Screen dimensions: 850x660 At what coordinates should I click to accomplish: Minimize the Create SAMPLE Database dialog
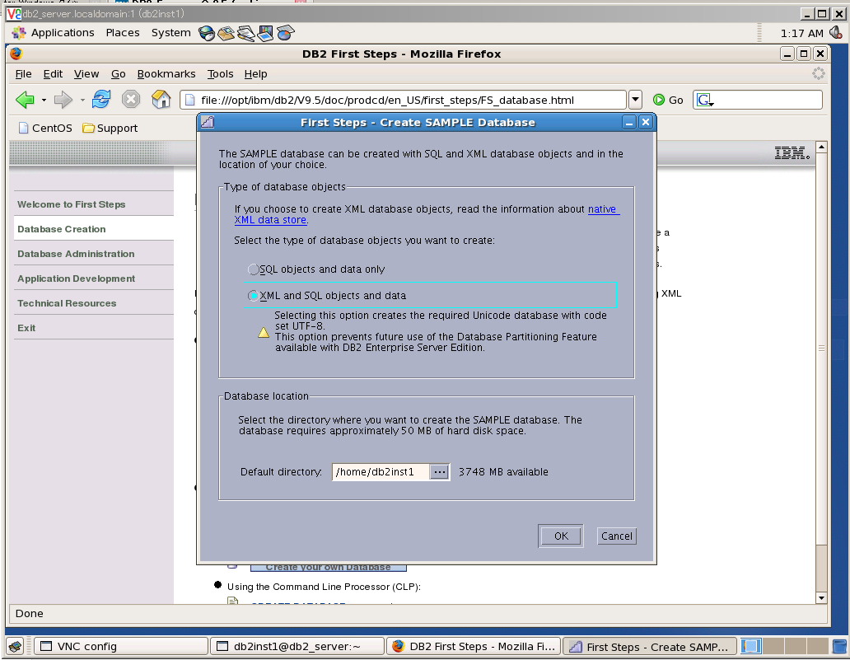(628, 123)
